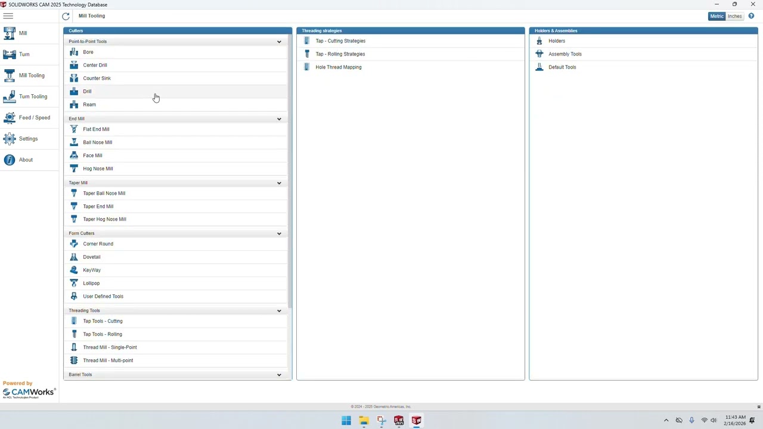
Task: Open Tap Tools - Rolling link
Action: click(103, 334)
